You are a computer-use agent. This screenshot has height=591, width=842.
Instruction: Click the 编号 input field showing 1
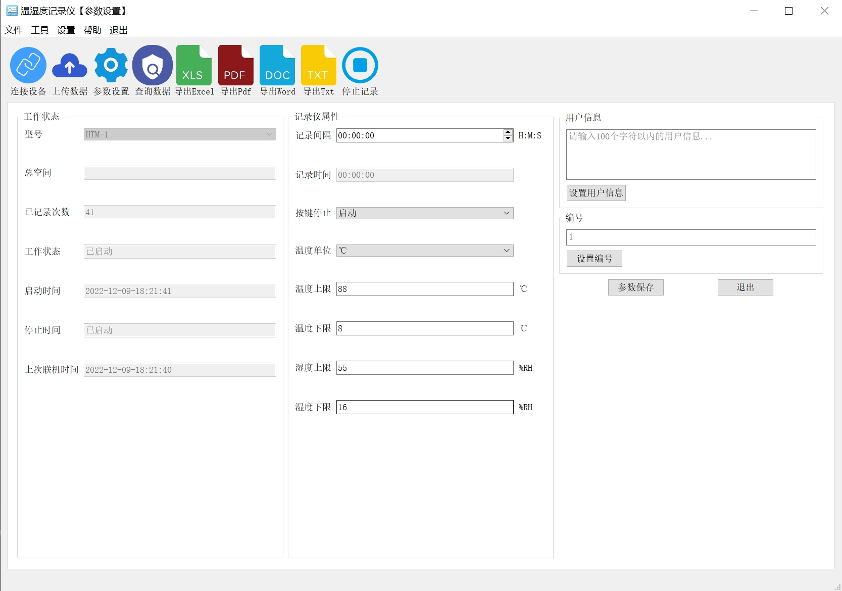(x=691, y=237)
